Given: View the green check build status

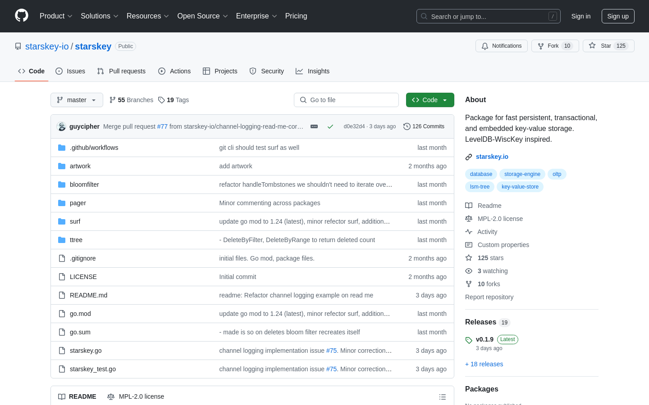Looking at the screenshot, I should (330, 126).
